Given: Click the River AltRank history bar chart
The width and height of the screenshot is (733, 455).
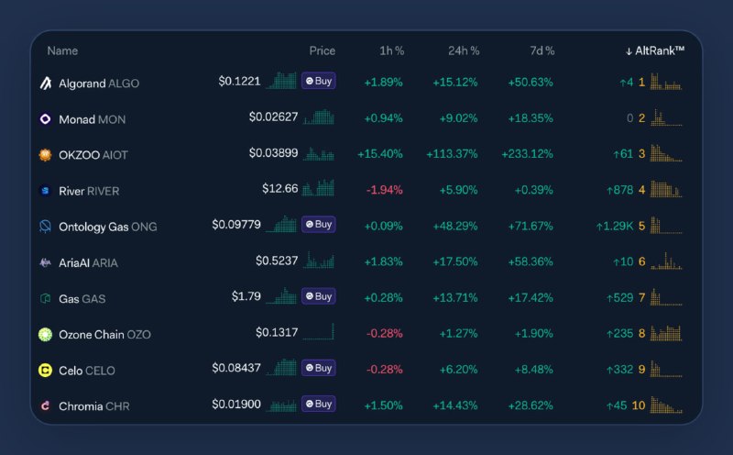Looking at the screenshot, I should (666, 190).
